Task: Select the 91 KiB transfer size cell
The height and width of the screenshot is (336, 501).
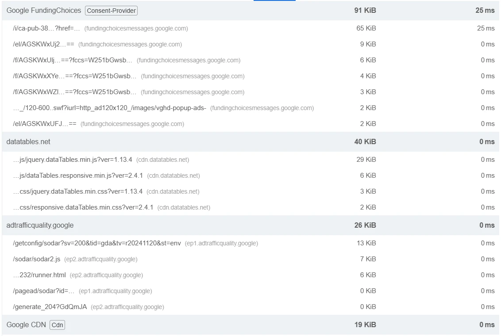Action: click(365, 11)
